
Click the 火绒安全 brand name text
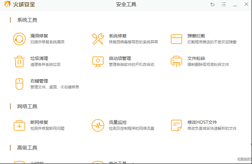click(x=24, y=4)
